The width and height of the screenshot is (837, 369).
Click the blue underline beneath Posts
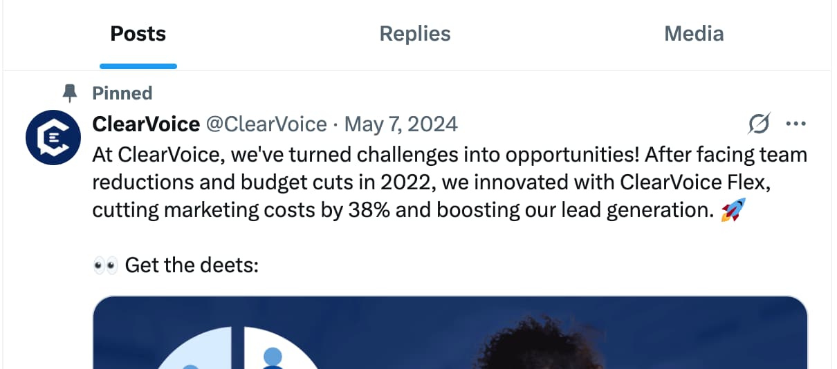pos(138,66)
